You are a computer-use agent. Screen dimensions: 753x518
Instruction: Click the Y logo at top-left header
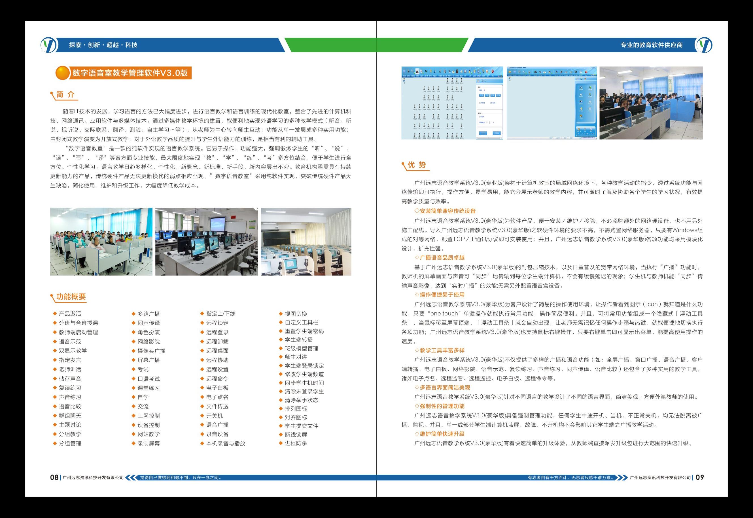click(49, 45)
